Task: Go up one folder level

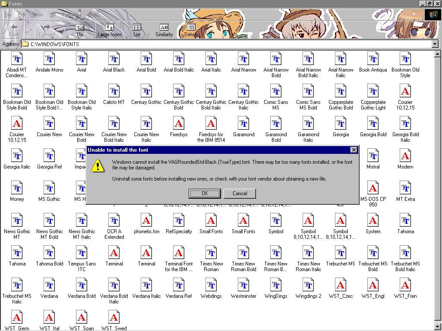Action: (x=80, y=30)
